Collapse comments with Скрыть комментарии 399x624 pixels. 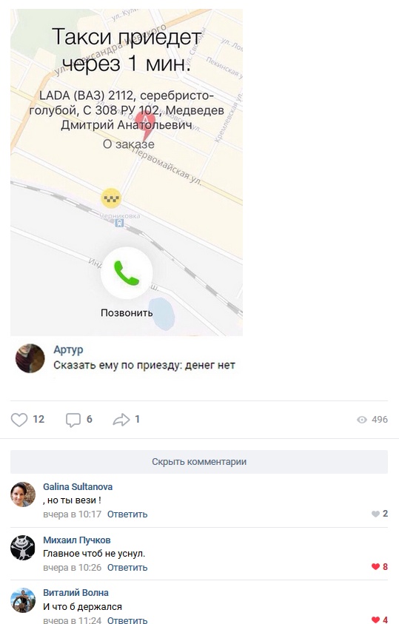pos(199,462)
